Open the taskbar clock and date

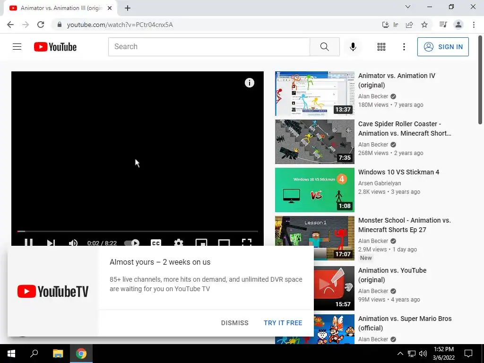443,354
